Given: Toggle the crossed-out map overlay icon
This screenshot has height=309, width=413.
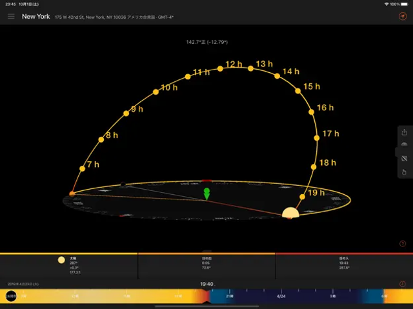Looking at the screenshot, I should click(x=404, y=158).
